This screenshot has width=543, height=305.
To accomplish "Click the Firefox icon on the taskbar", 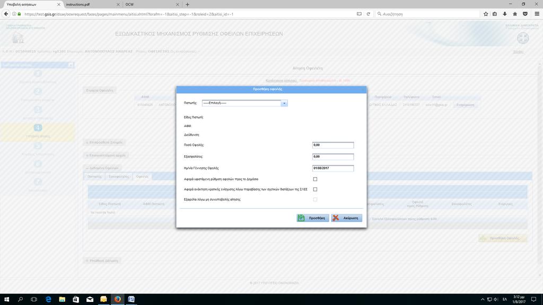I will 117,299.
